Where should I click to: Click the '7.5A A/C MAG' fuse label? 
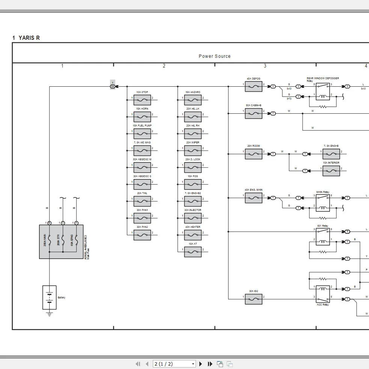(x=142, y=143)
